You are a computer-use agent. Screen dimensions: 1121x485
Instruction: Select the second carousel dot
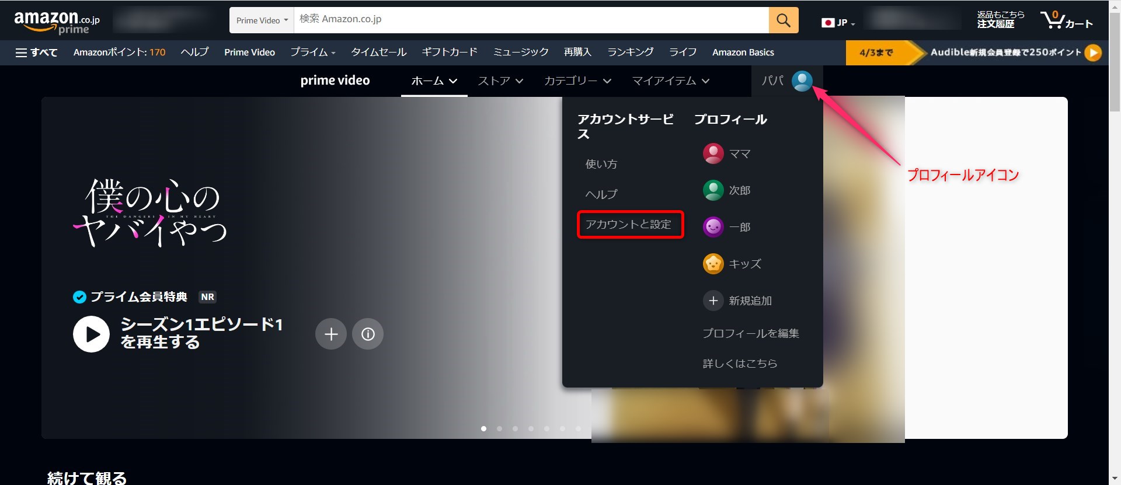click(499, 429)
